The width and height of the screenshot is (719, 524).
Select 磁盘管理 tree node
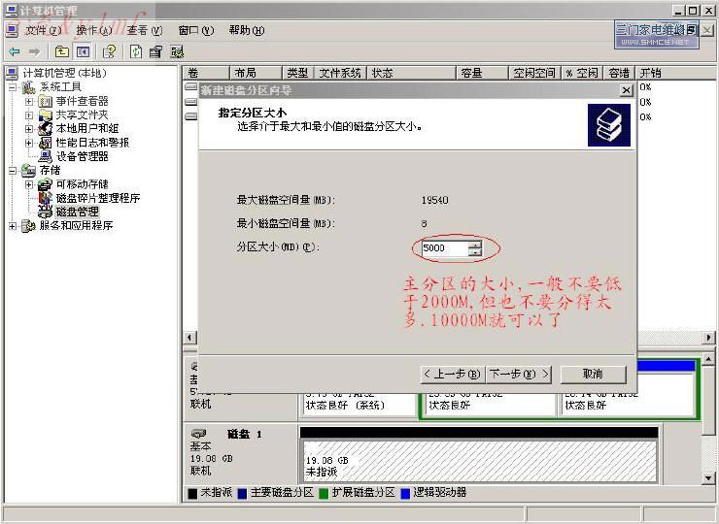point(77,212)
